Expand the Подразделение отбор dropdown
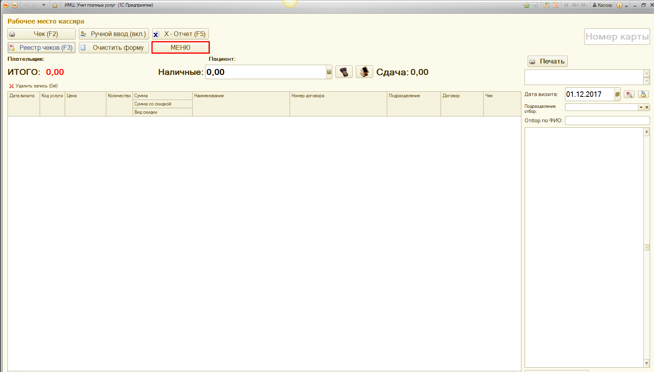This screenshot has height=372, width=654. [641, 107]
